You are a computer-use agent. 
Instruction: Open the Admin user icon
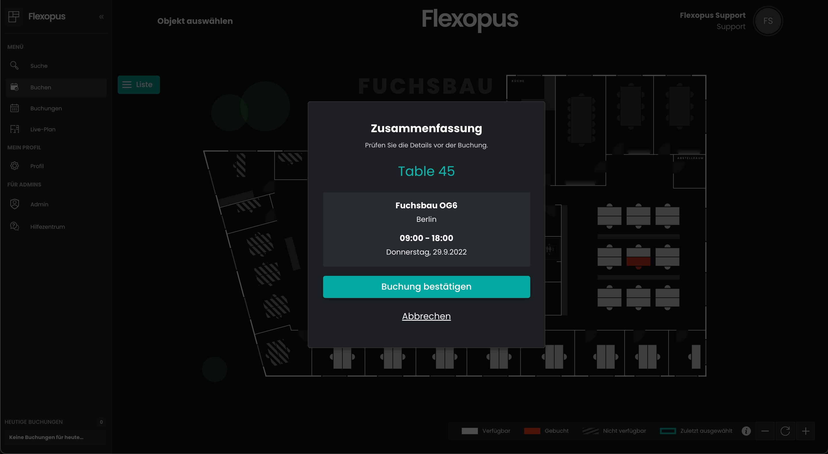pos(14,204)
